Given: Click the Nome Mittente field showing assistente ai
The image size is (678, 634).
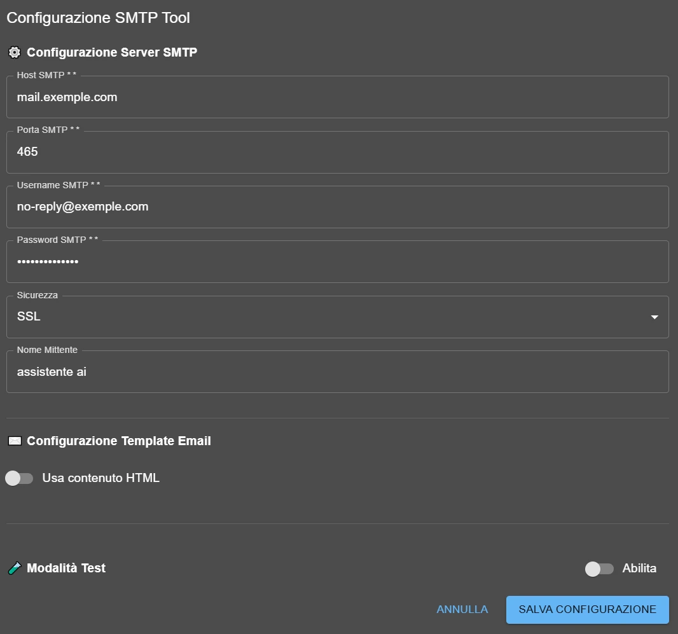Looking at the screenshot, I should tap(337, 371).
